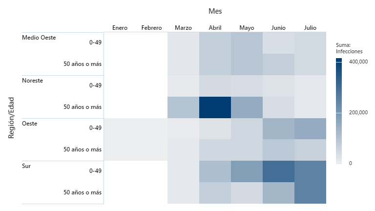
Task: Click the Región/Edad vertical axis title
Action: click(12, 118)
